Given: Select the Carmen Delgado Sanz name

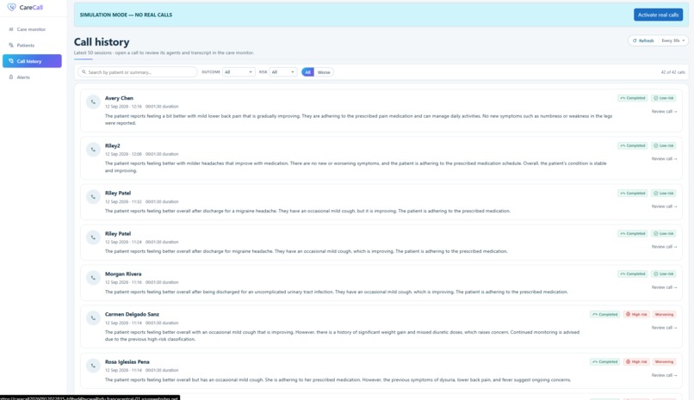Looking at the screenshot, I should pyautogui.click(x=132, y=314).
